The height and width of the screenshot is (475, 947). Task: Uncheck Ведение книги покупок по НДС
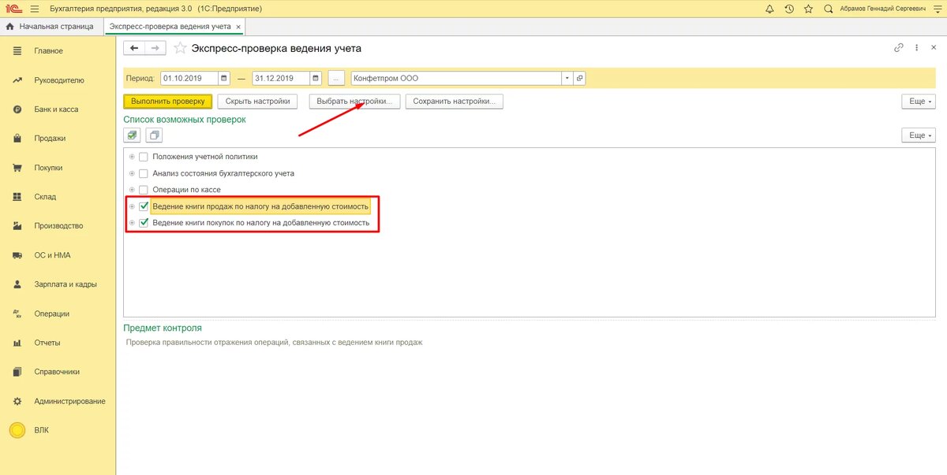144,223
